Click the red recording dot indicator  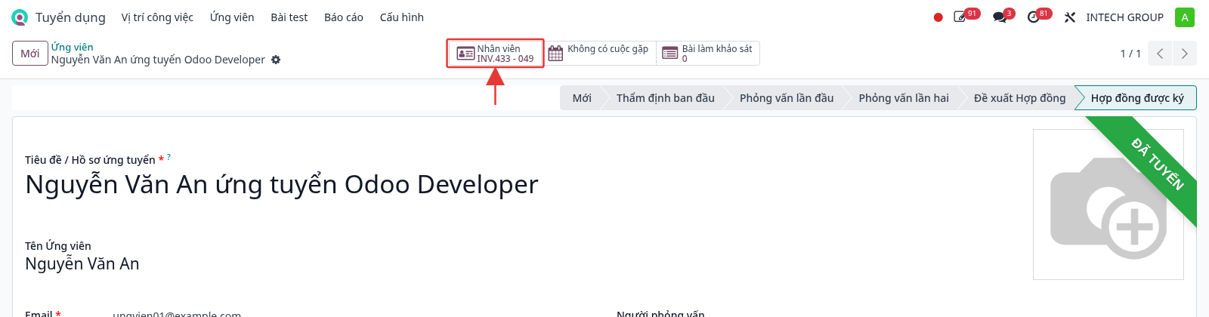[x=938, y=17]
